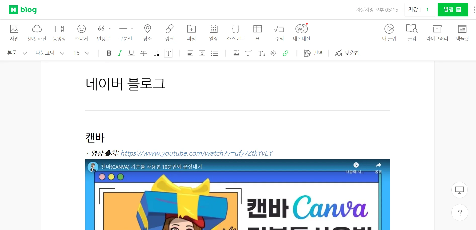Insert hyperlink using green chain icon
Screen dimensions: 476x230
285,53
